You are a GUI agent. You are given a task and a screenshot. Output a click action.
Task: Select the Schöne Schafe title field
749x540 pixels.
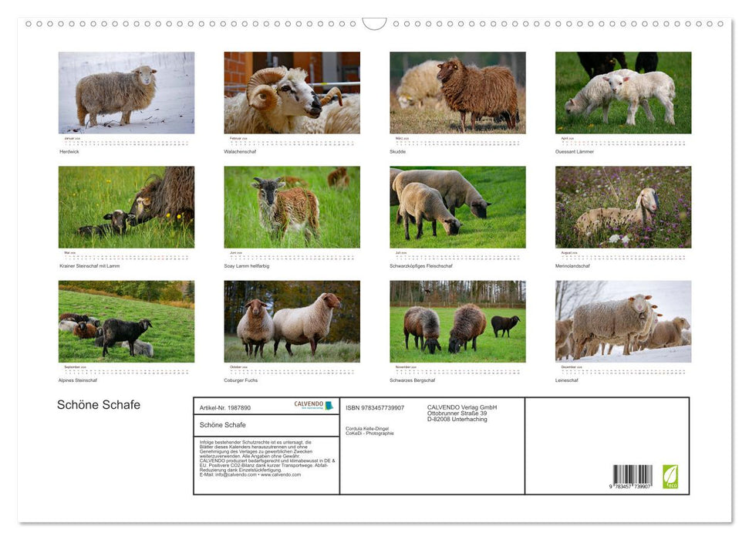coord(222,425)
